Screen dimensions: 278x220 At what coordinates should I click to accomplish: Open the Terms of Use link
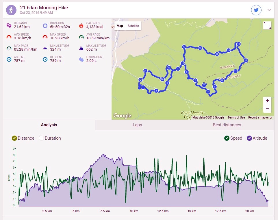(236, 117)
